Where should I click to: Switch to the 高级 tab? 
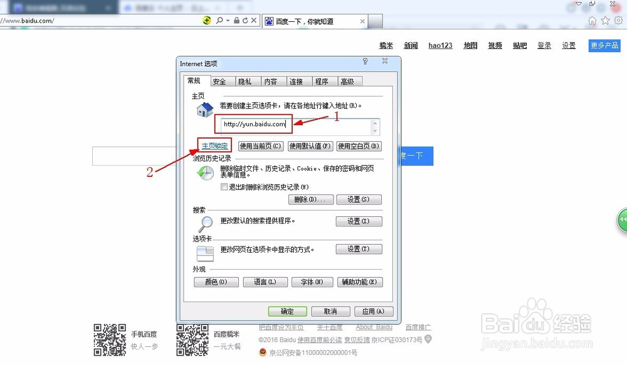tap(350, 82)
